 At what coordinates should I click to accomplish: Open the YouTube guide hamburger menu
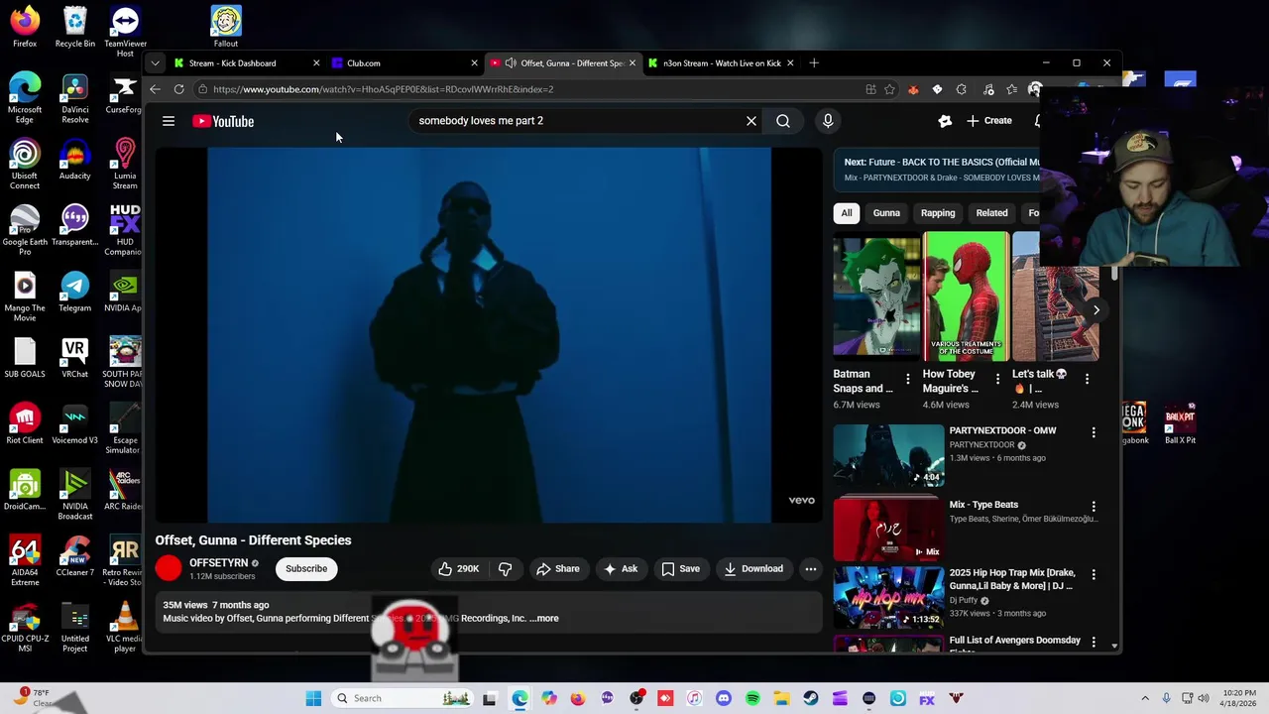coord(169,121)
